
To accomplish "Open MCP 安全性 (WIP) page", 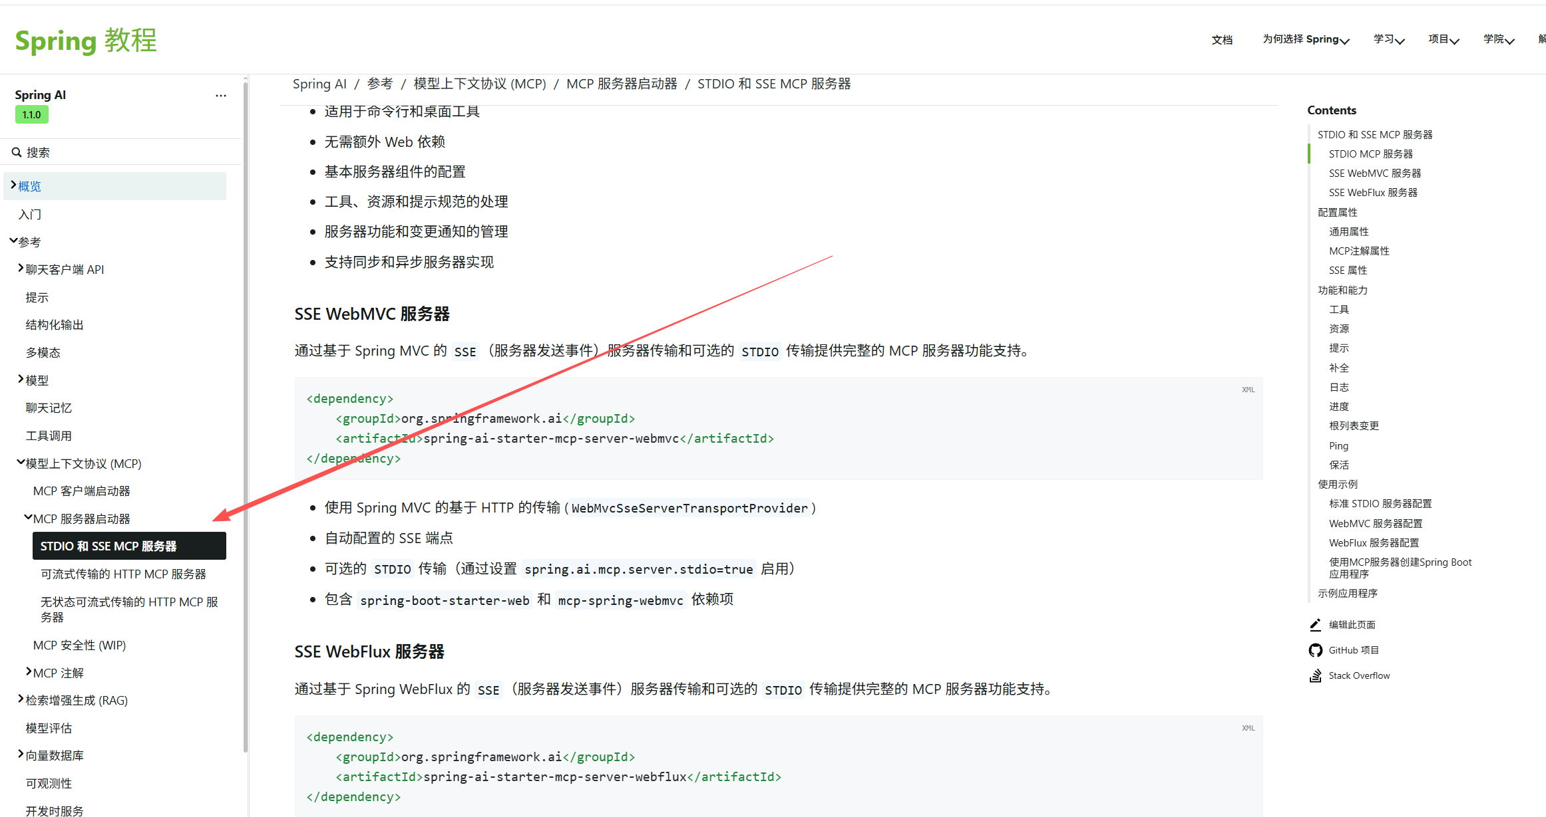I will (80, 645).
